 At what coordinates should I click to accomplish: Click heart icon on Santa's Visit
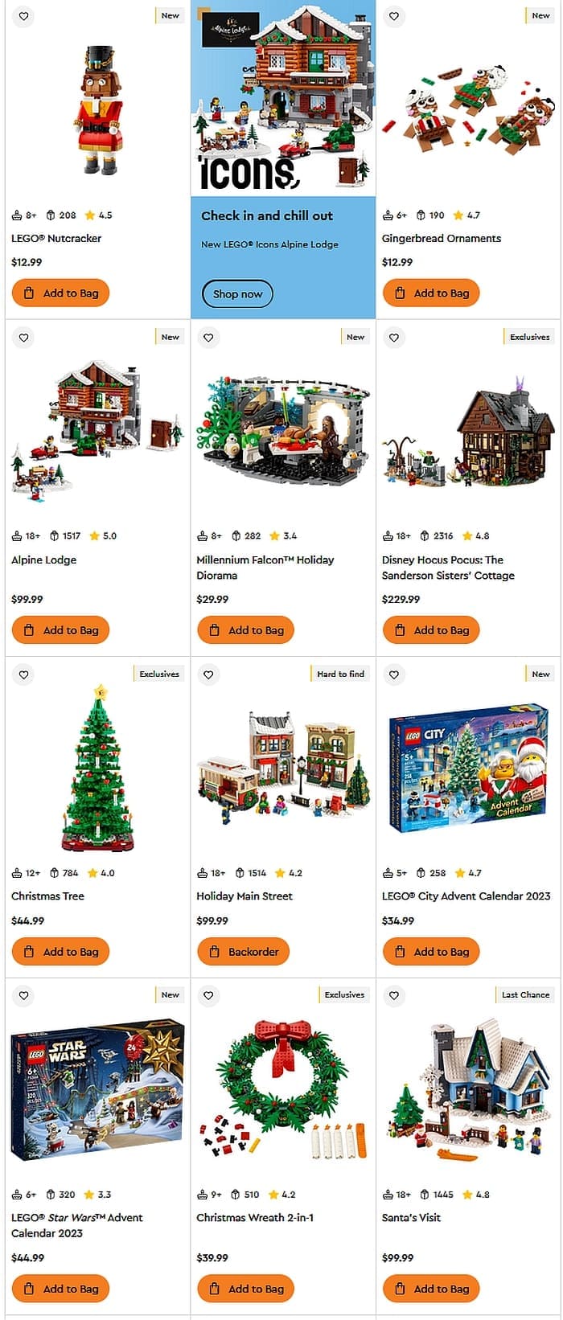pos(394,995)
